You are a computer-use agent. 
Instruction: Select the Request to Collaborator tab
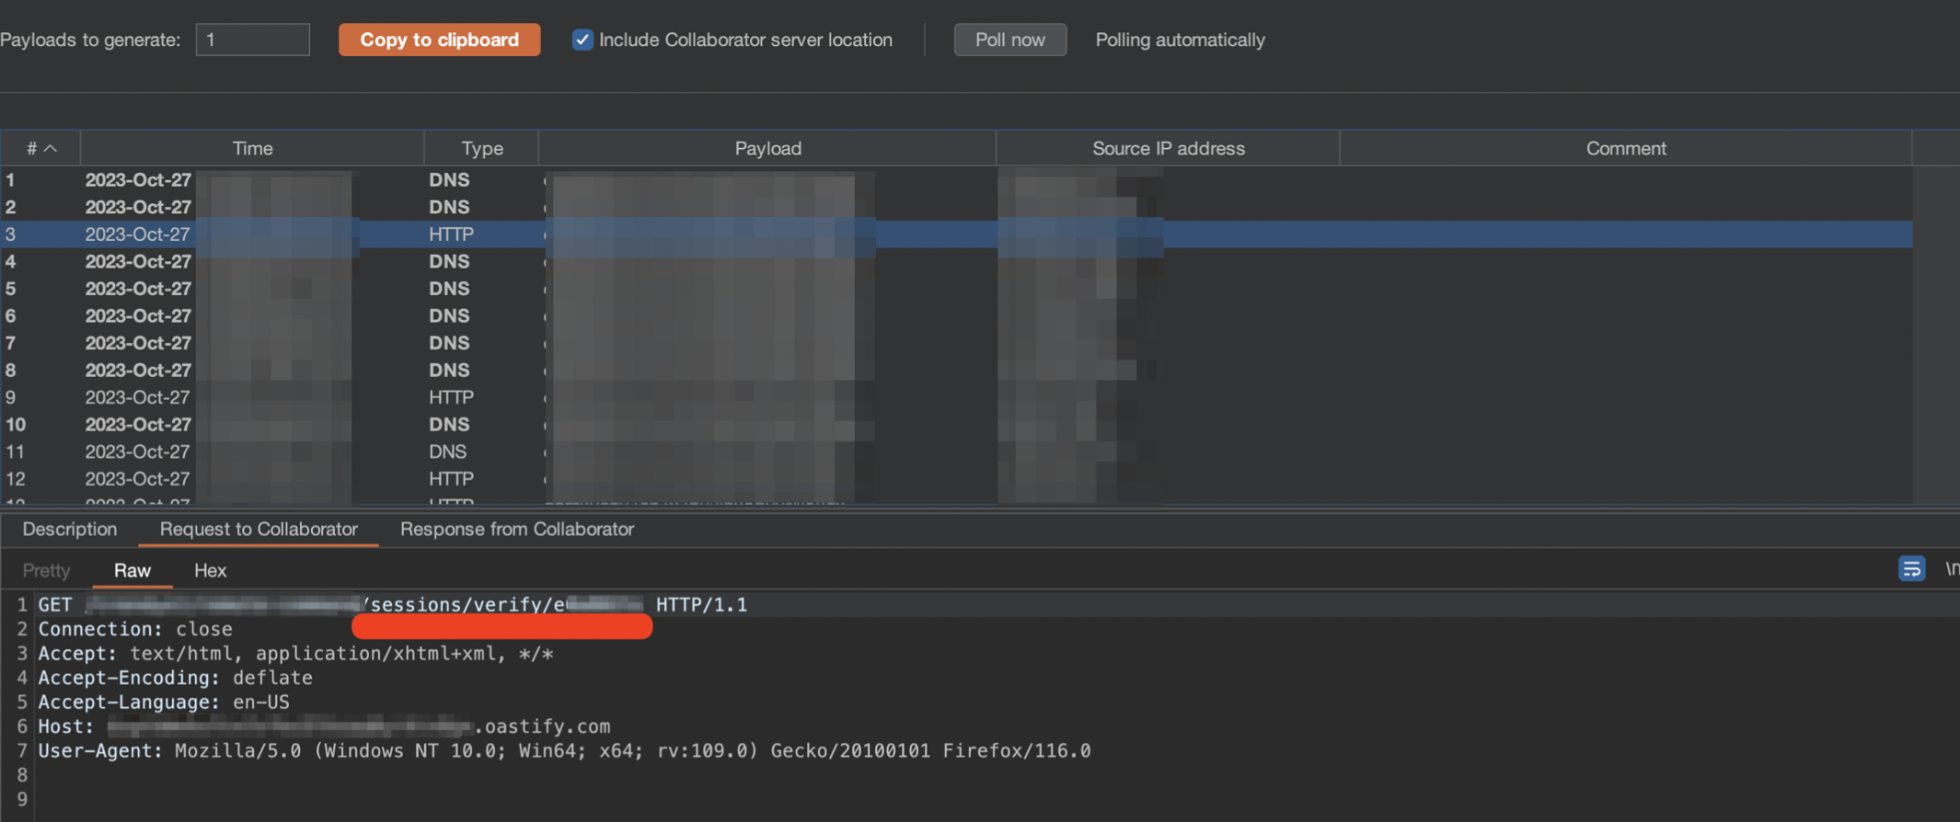[x=259, y=530]
